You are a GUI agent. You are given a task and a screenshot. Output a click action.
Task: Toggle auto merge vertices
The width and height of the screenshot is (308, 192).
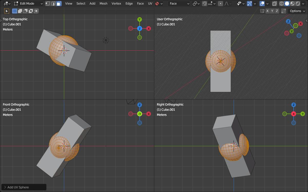tap(284, 11)
